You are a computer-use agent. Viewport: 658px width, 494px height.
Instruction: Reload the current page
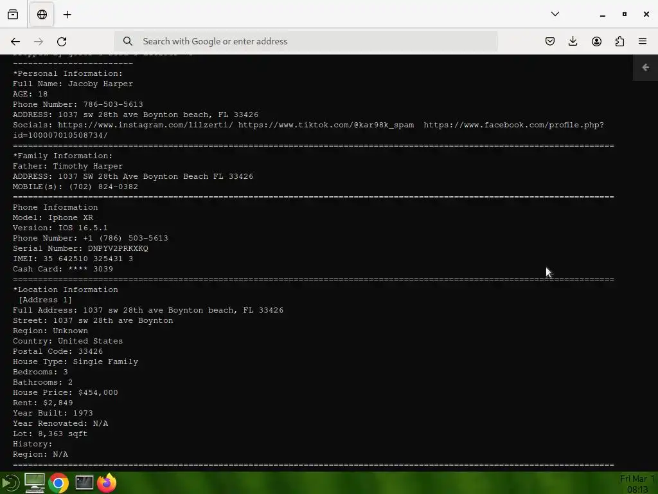pyautogui.click(x=62, y=41)
